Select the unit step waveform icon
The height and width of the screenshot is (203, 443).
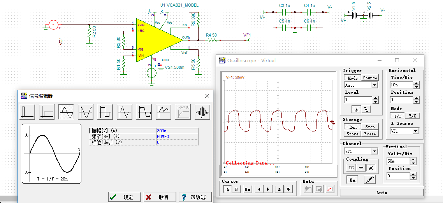tap(47, 112)
